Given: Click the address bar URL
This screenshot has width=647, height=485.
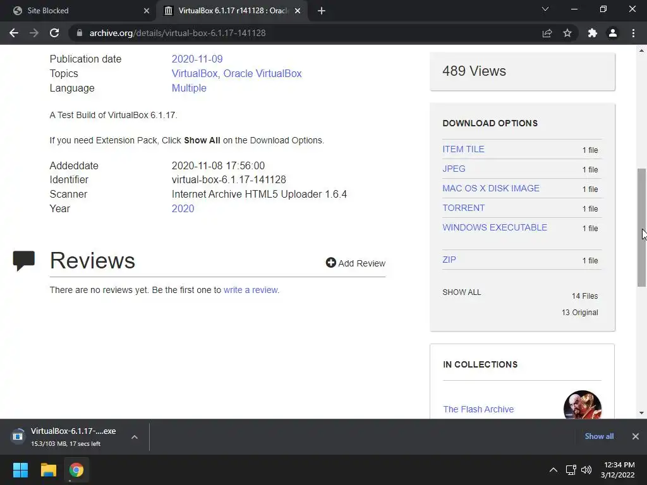Looking at the screenshot, I should [x=178, y=33].
